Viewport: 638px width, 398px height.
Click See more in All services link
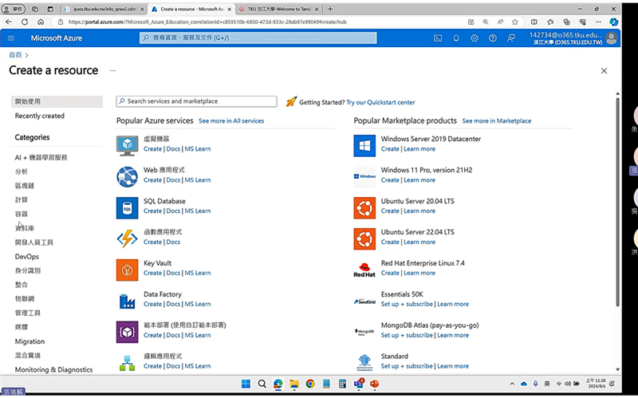coord(231,121)
